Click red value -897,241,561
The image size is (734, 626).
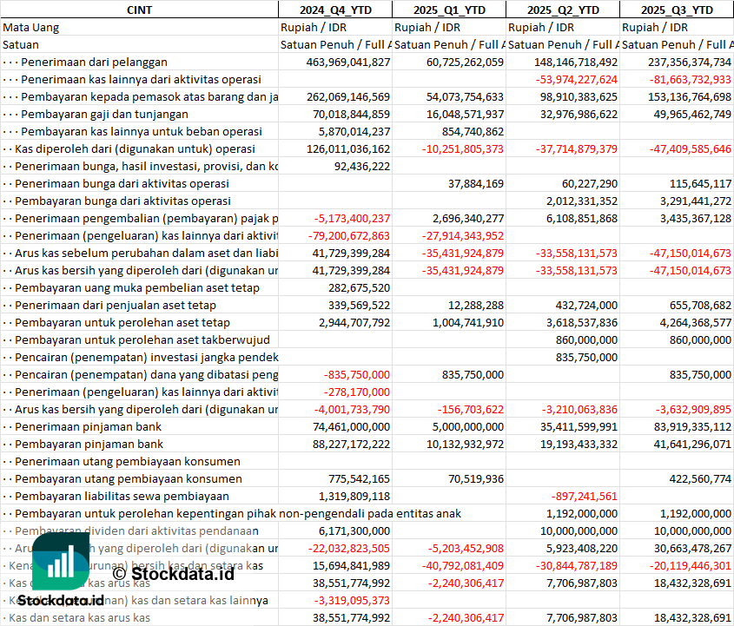click(585, 496)
